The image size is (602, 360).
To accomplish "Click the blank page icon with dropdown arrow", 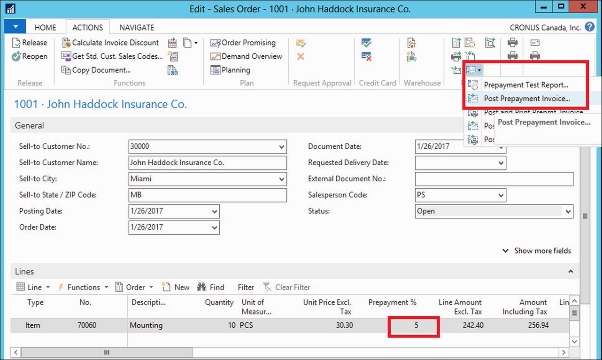I will [190, 43].
